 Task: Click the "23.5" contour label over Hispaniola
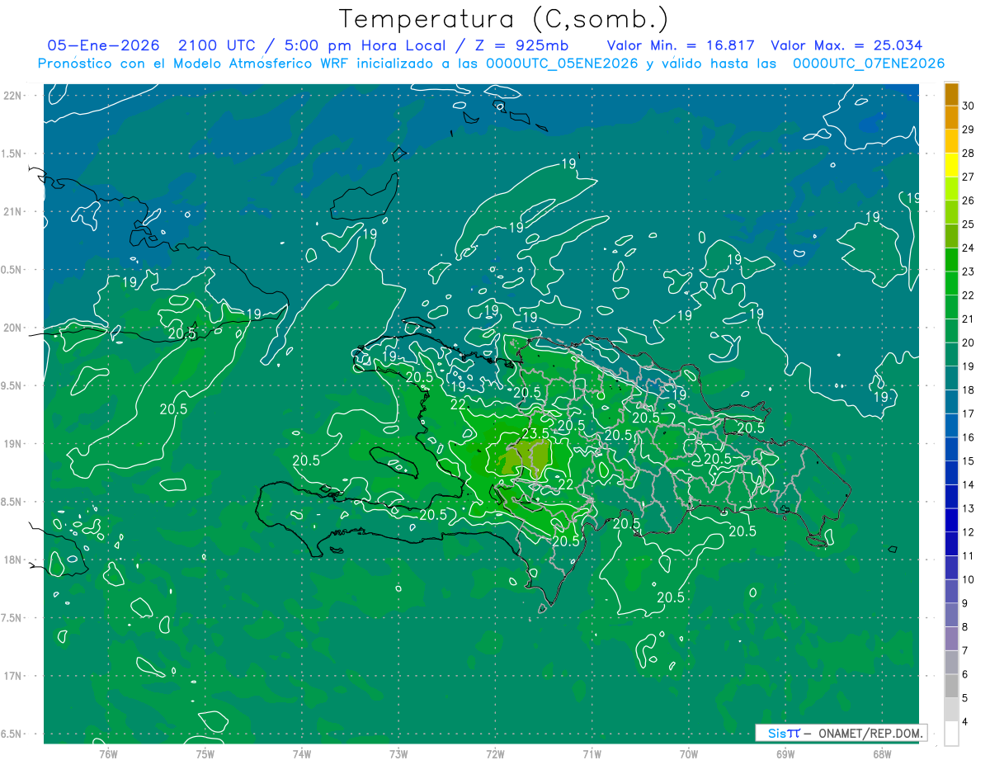coord(535,434)
